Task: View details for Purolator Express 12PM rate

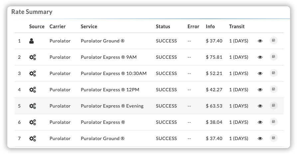Action: (x=260, y=90)
